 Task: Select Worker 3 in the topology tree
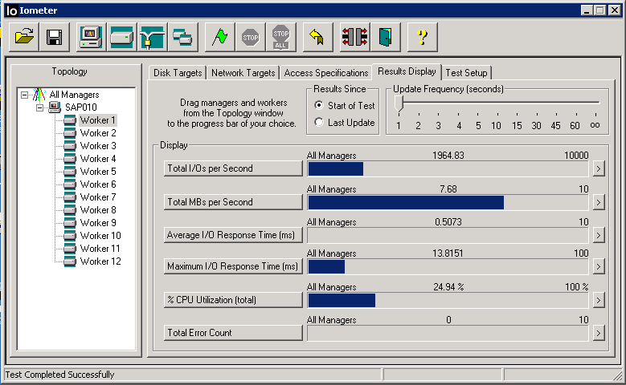click(98, 146)
